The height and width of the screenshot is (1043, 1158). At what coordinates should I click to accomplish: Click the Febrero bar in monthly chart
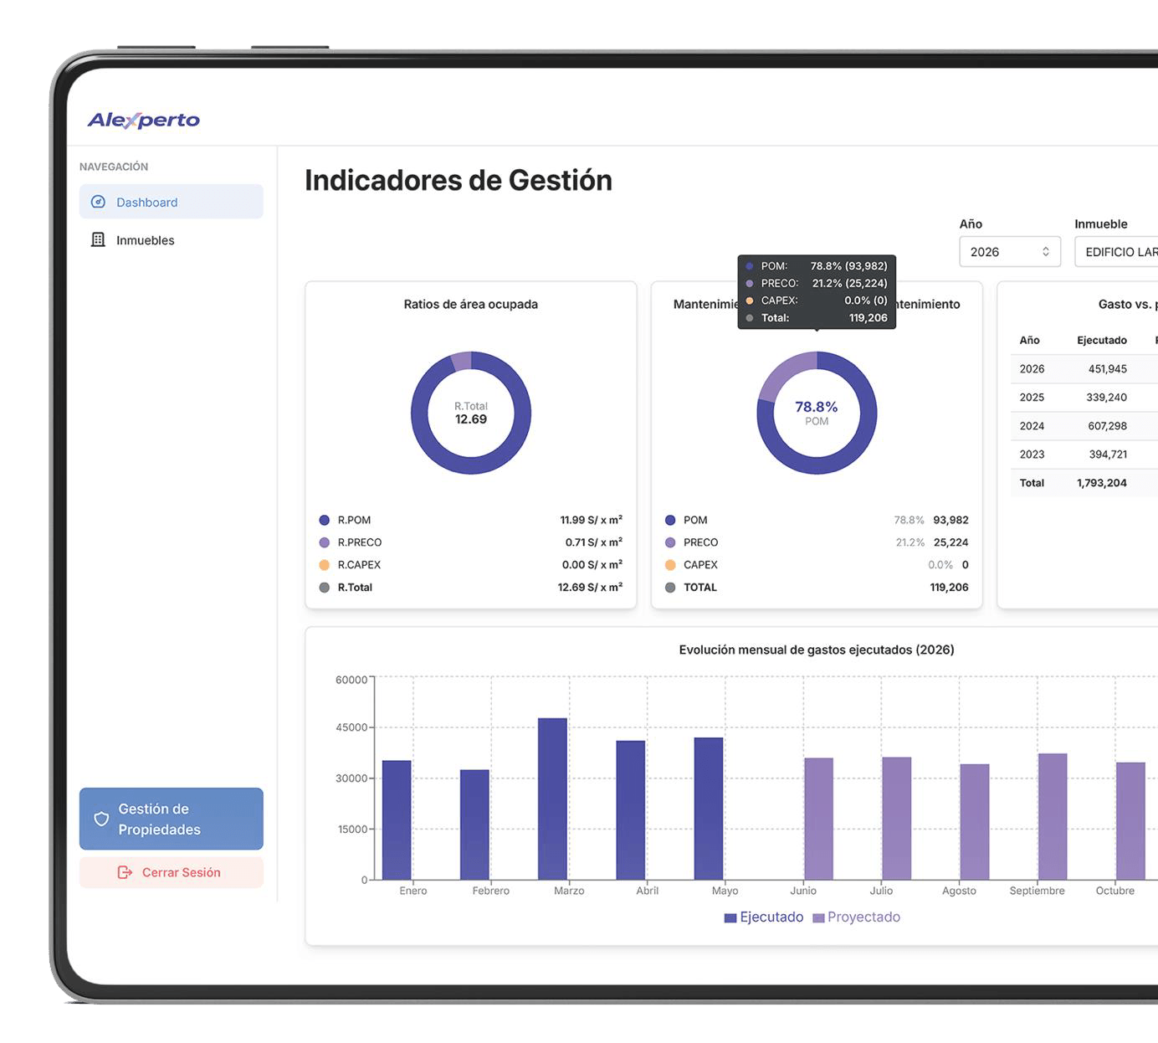(x=474, y=825)
